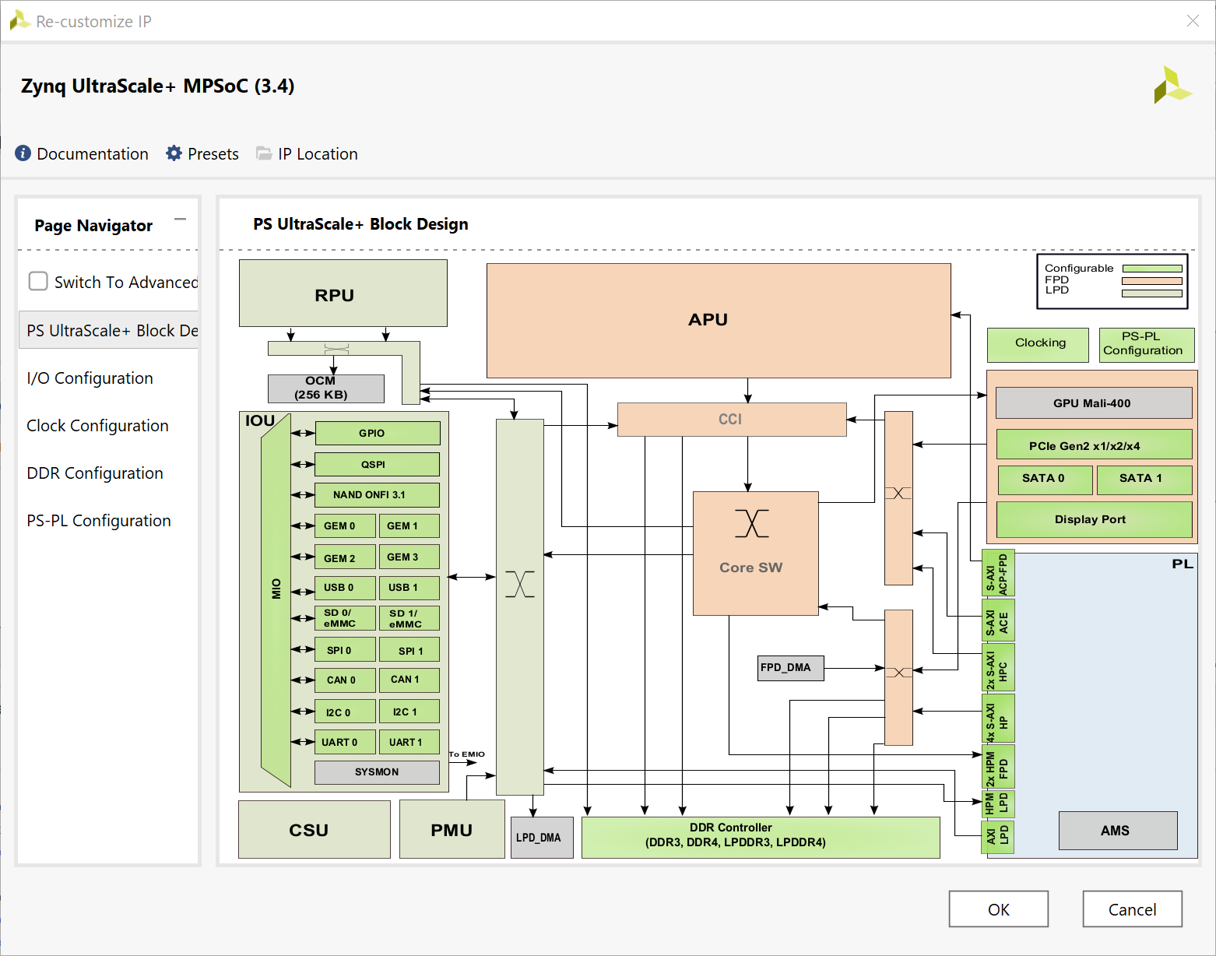Click the FPD_DMA block
The image size is (1216, 956).
click(x=791, y=668)
